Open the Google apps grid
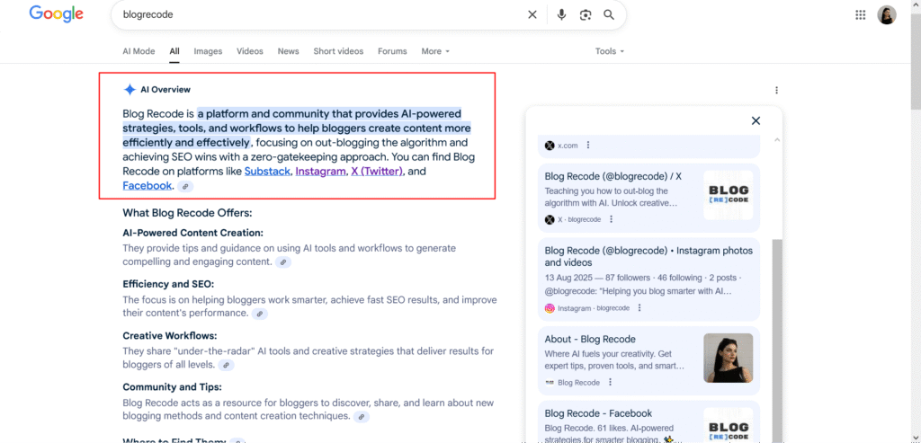Screen dimensions: 921x443 point(860,14)
